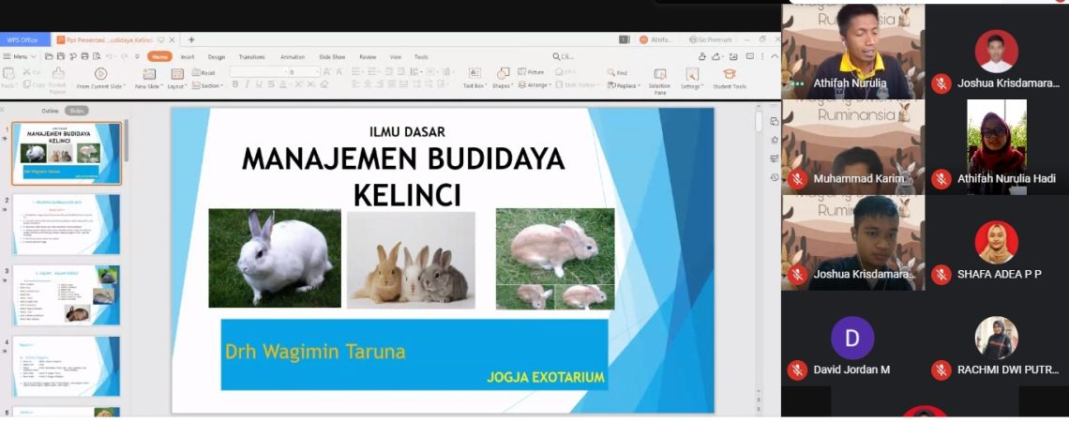The image size is (1069, 422).
Task: Click the Reset slide button
Action: click(203, 72)
